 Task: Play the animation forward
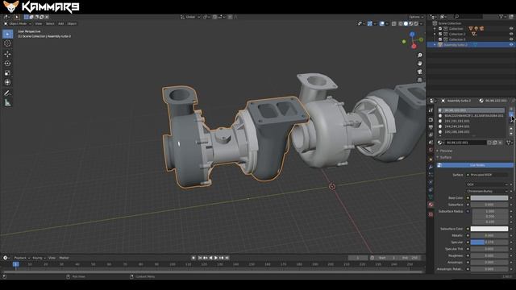pyautogui.click(x=216, y=258)
